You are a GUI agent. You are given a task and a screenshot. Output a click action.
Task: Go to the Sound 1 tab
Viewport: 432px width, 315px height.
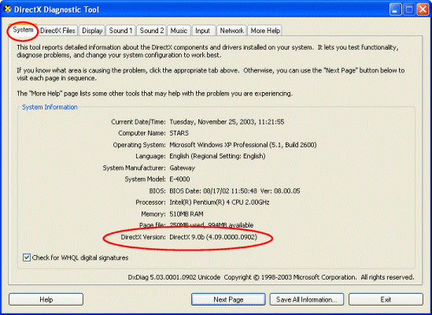click(120, 31)
